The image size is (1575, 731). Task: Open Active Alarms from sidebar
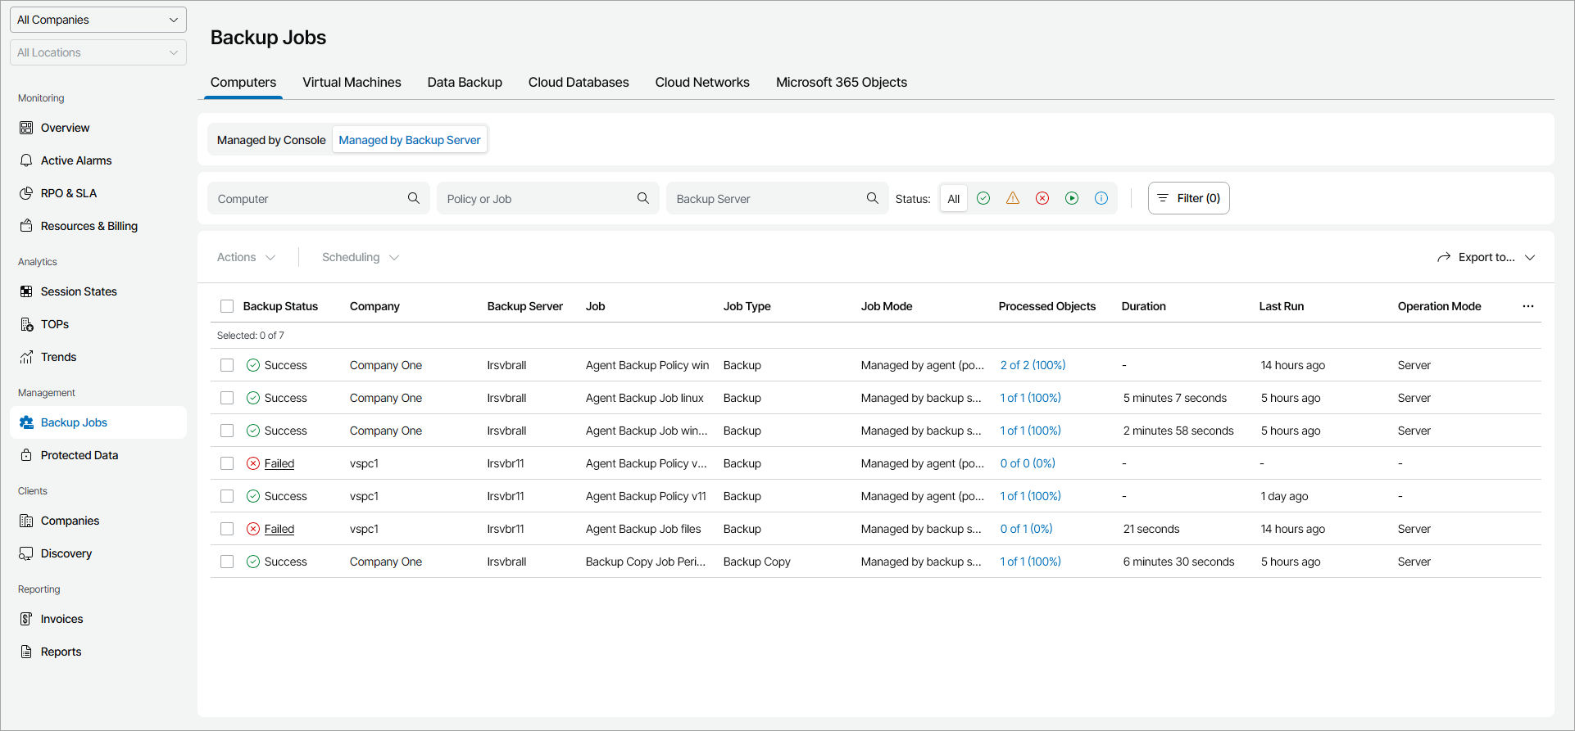(76, 160)
